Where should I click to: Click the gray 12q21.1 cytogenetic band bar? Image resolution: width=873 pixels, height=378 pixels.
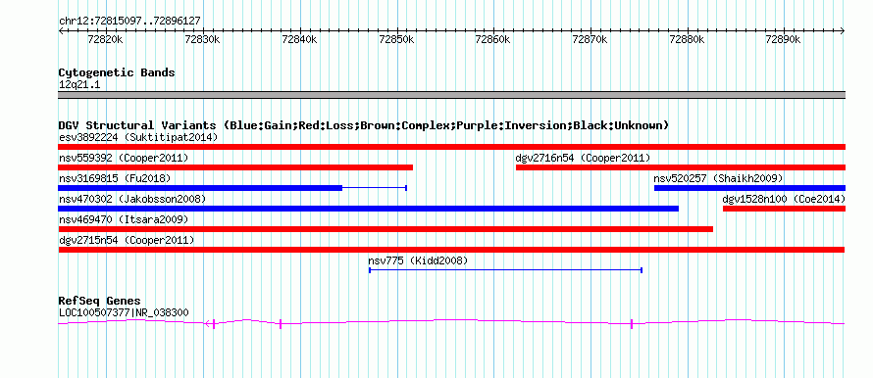point(451,95)
